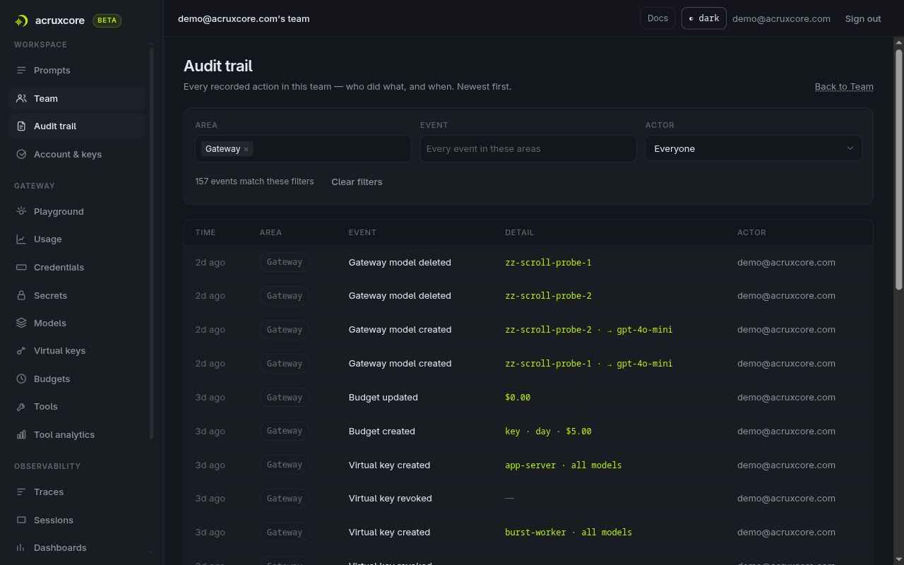This screenshot has height=565, width=904.
Task: Open the Playground page
Action: coord(77,212)
